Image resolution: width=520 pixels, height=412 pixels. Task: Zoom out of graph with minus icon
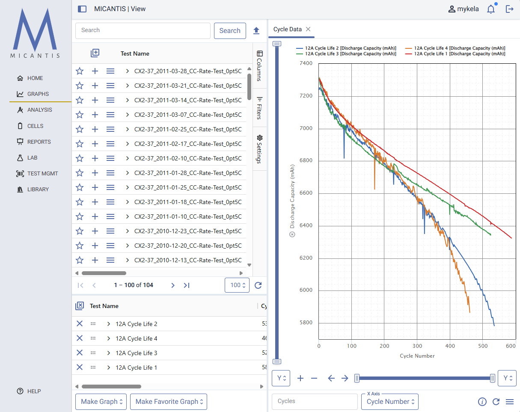click(x=314, y=378)
